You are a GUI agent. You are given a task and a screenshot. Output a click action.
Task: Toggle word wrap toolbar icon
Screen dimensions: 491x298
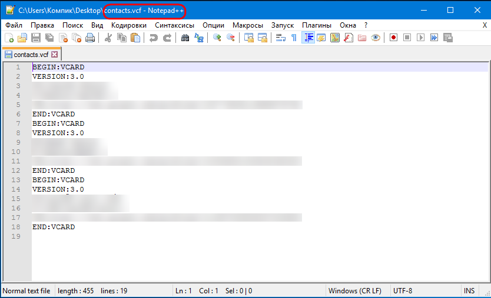pyautogui.click(x=281, y=38)
